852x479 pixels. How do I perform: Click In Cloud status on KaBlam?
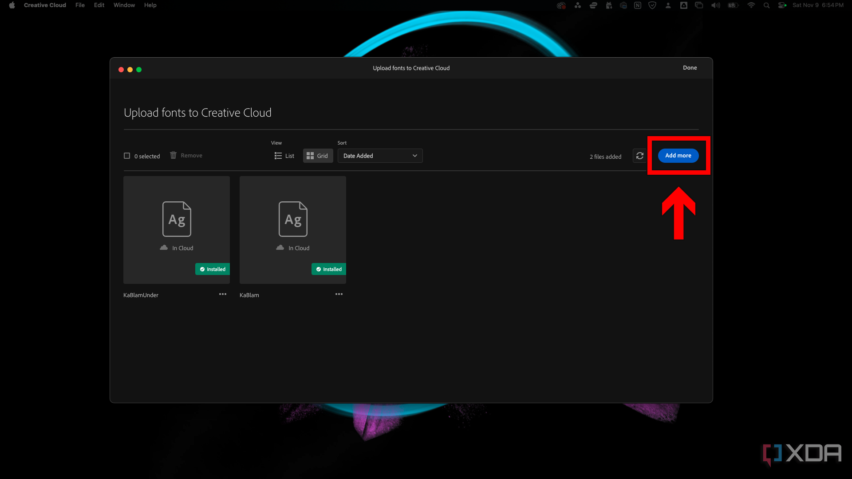[293, 248]
